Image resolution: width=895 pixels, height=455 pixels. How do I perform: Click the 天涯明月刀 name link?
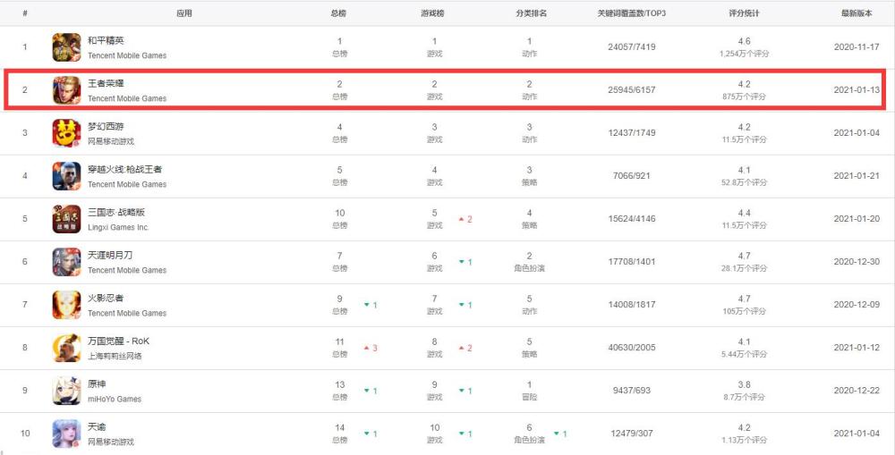tap(110, 255)
